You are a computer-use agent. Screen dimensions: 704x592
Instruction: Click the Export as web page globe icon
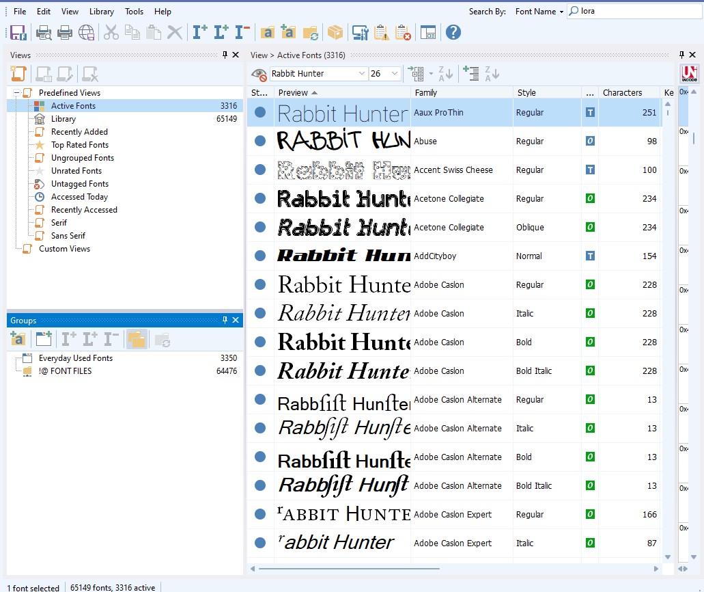[86, 32]
